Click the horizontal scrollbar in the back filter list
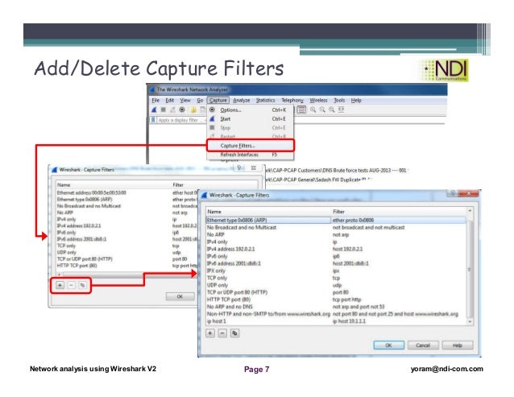The height and width of the screenshot is (397, 514). click(126, 275)
